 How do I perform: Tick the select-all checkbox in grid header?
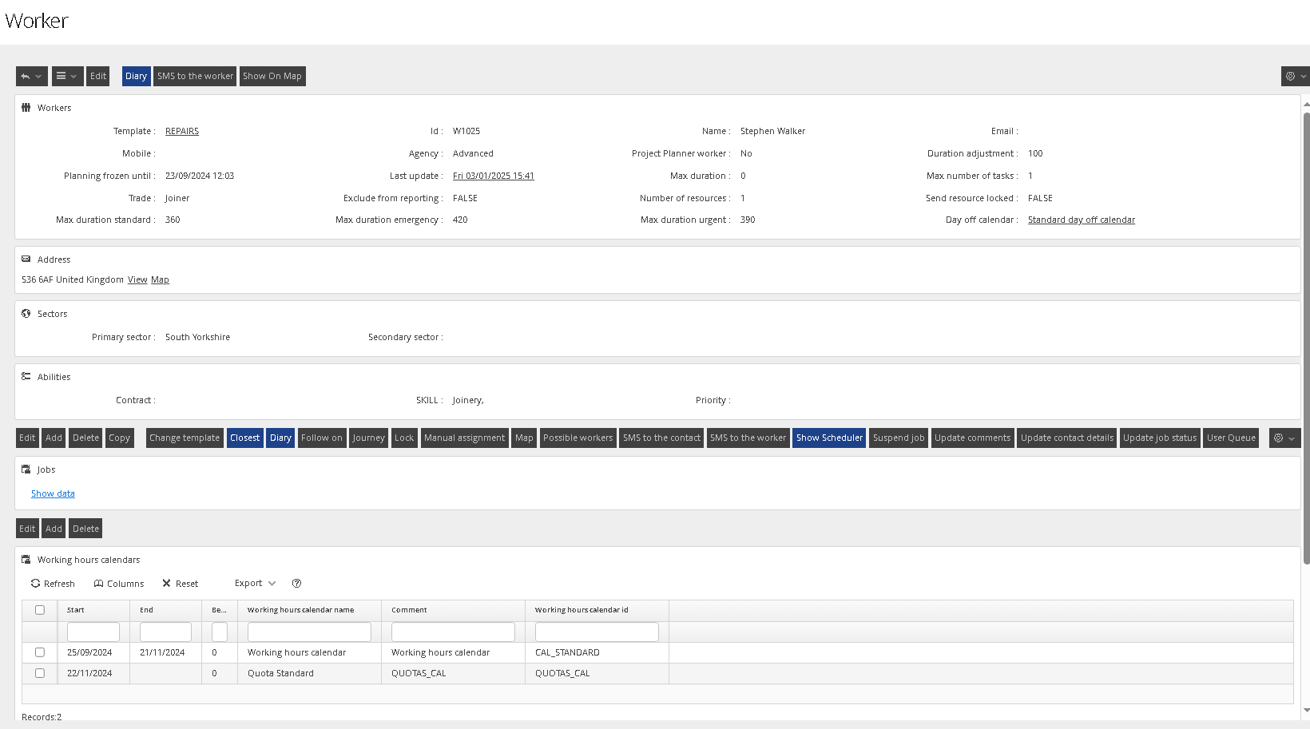pyautogui.click(x=40, y=610)
